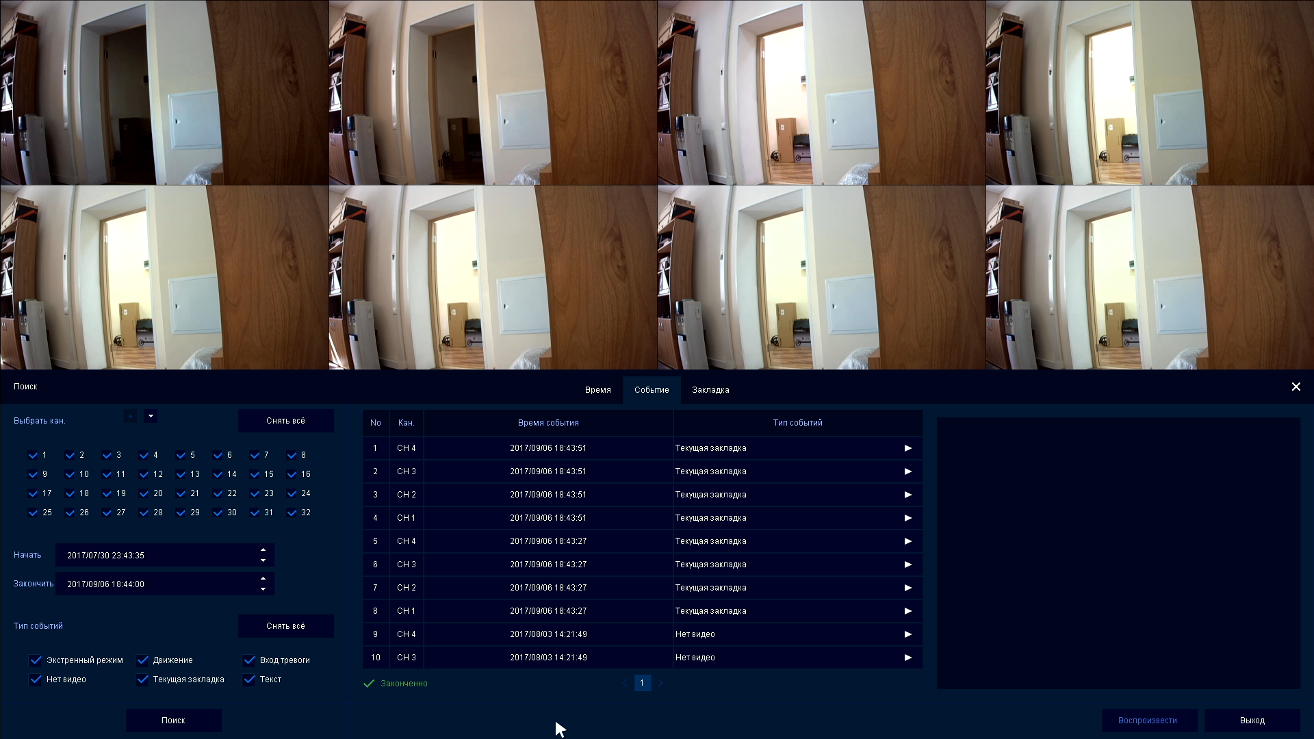
Task: Open the Закладка tab
Action: 710,390
